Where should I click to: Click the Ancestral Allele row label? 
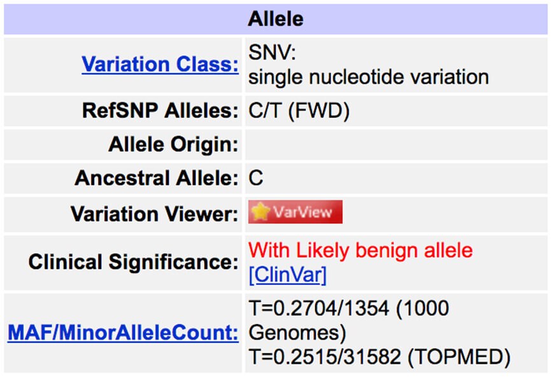coord(156,178)
